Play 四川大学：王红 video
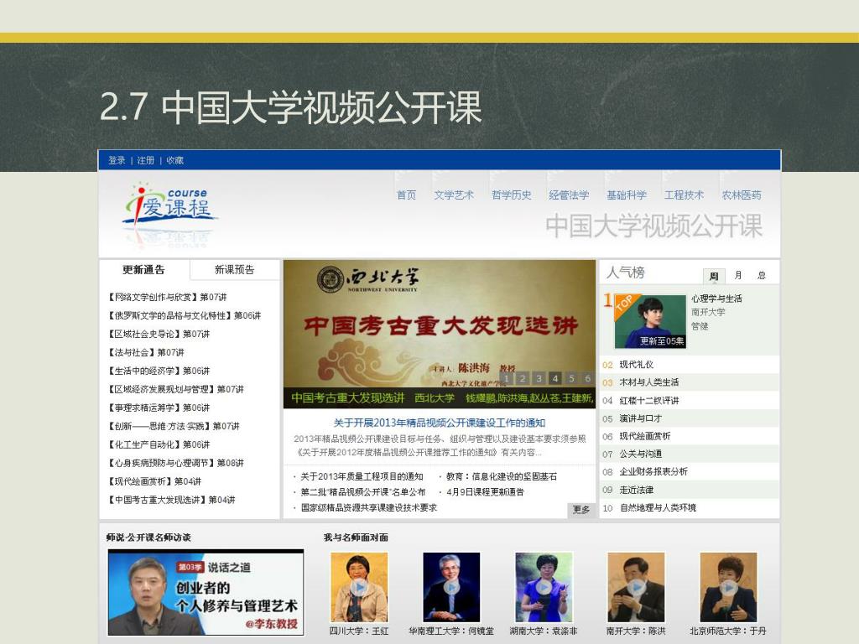Image resolution: width=859 pixels, height=644 pixels. pos(359,588)
